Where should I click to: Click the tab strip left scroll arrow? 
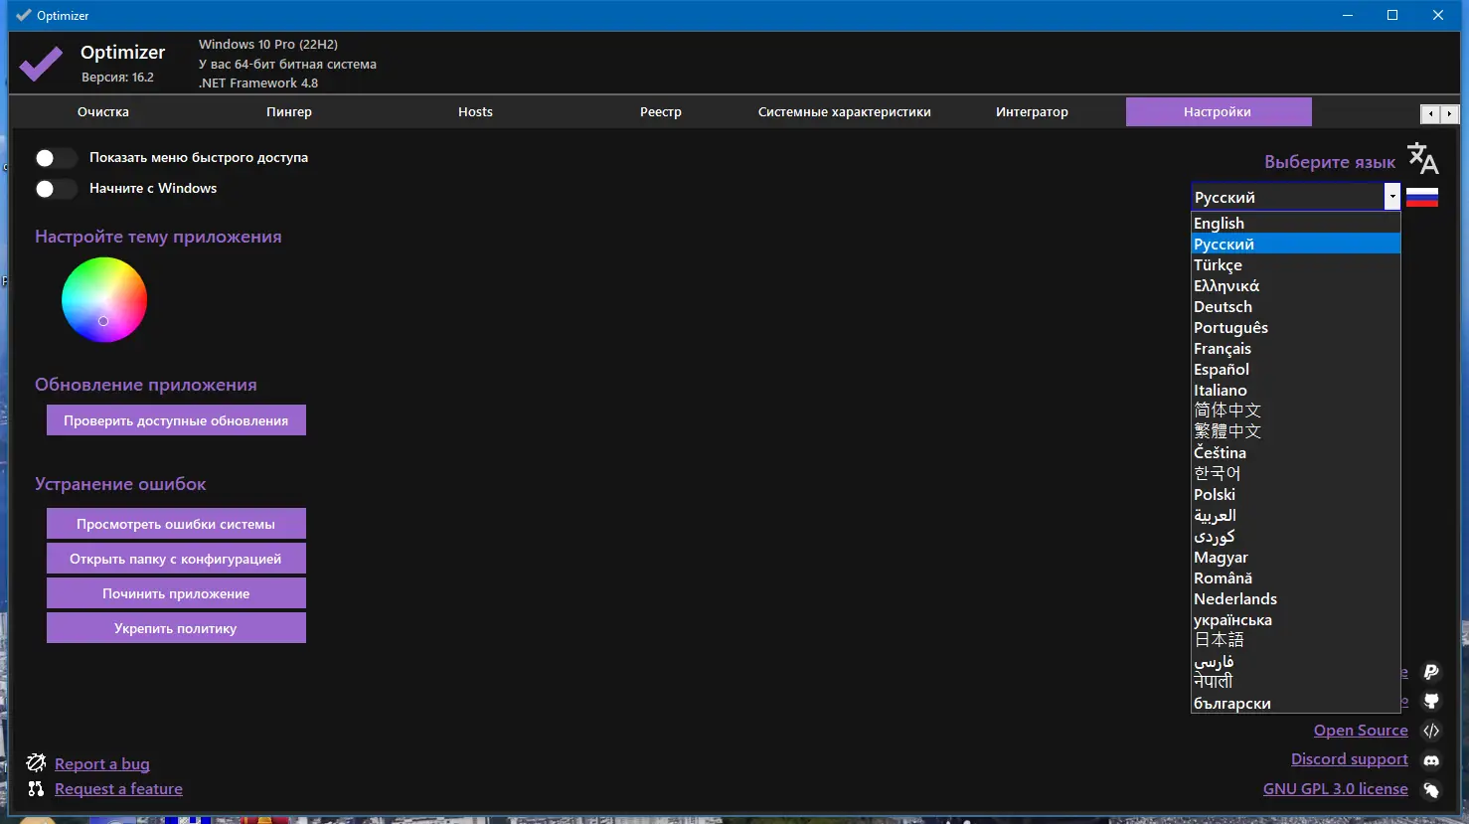click(1430, 113)
